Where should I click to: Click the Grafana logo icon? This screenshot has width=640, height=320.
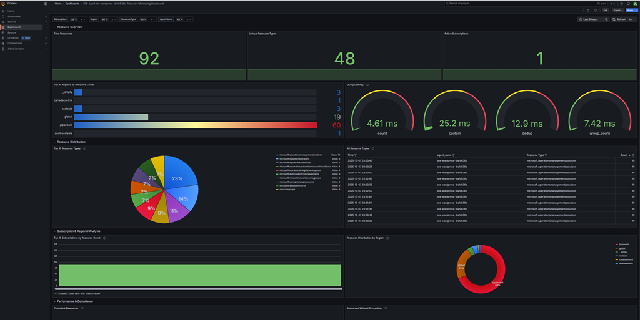coord(3,4)
